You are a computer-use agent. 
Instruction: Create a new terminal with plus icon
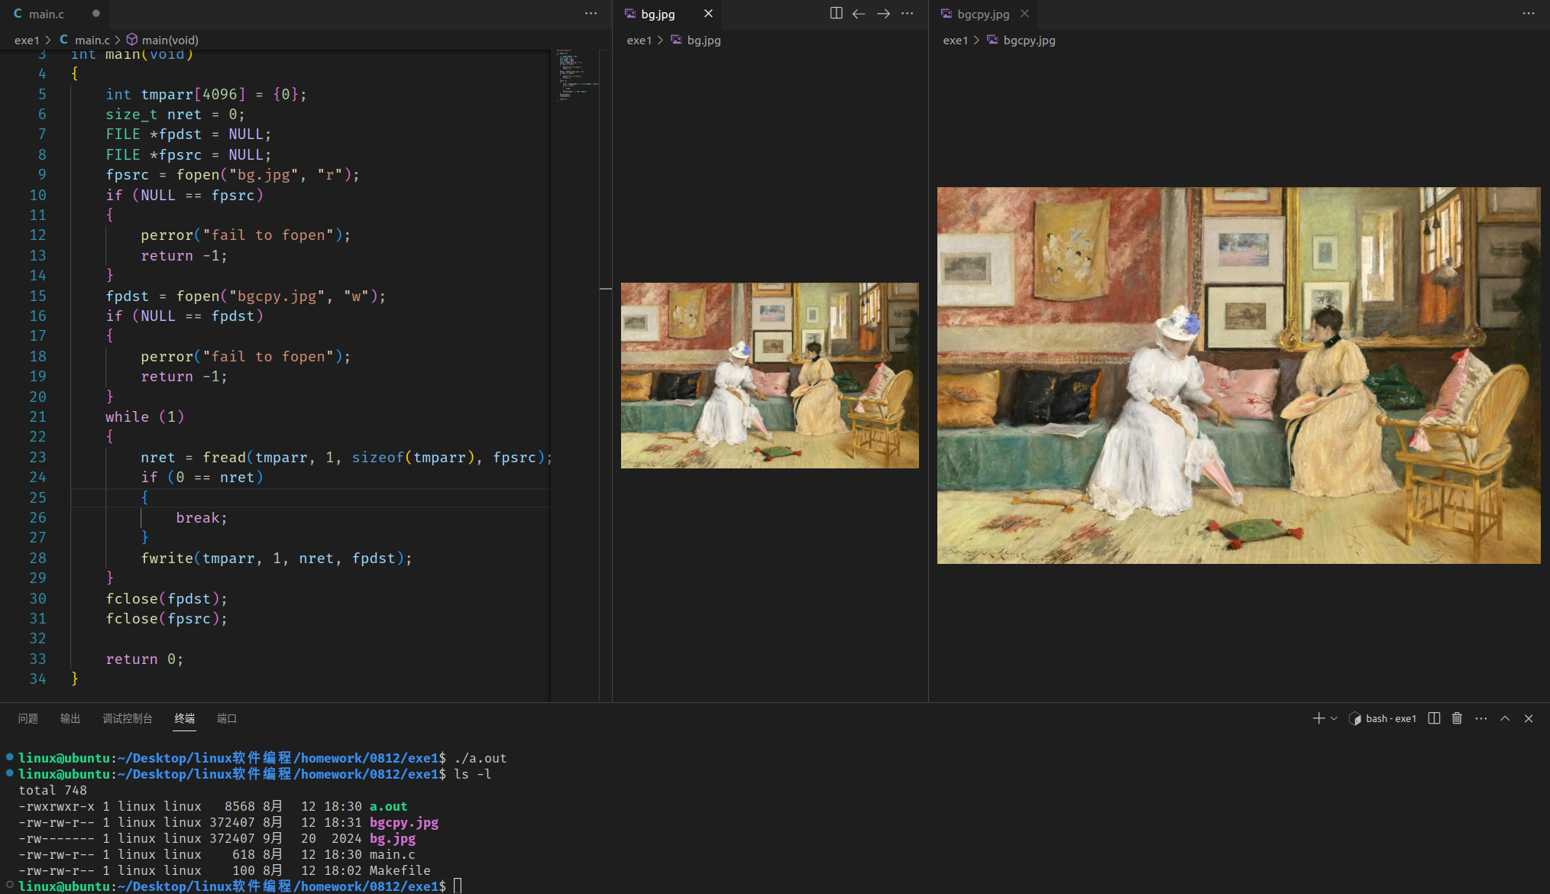(x=1318, y=718)
